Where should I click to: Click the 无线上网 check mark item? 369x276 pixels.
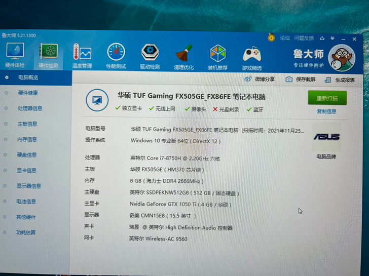pos(162,108)
